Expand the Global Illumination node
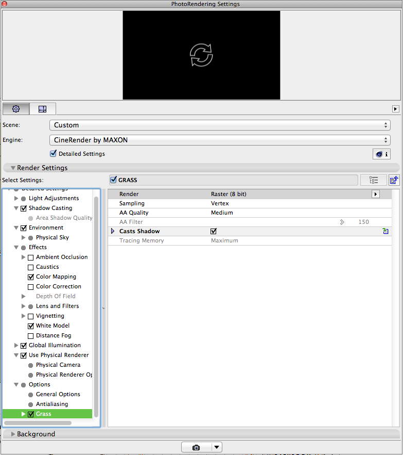 (x=16, y=345)
